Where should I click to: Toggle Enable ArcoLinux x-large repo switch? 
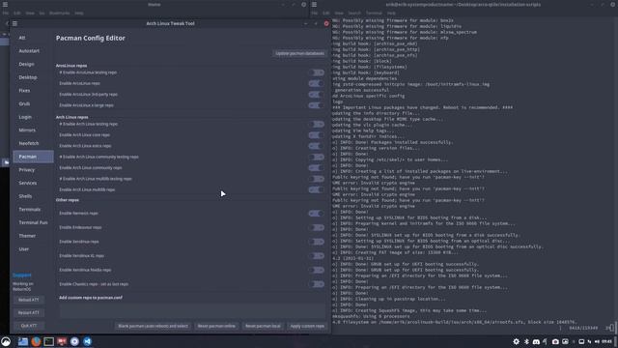point(316,105)
